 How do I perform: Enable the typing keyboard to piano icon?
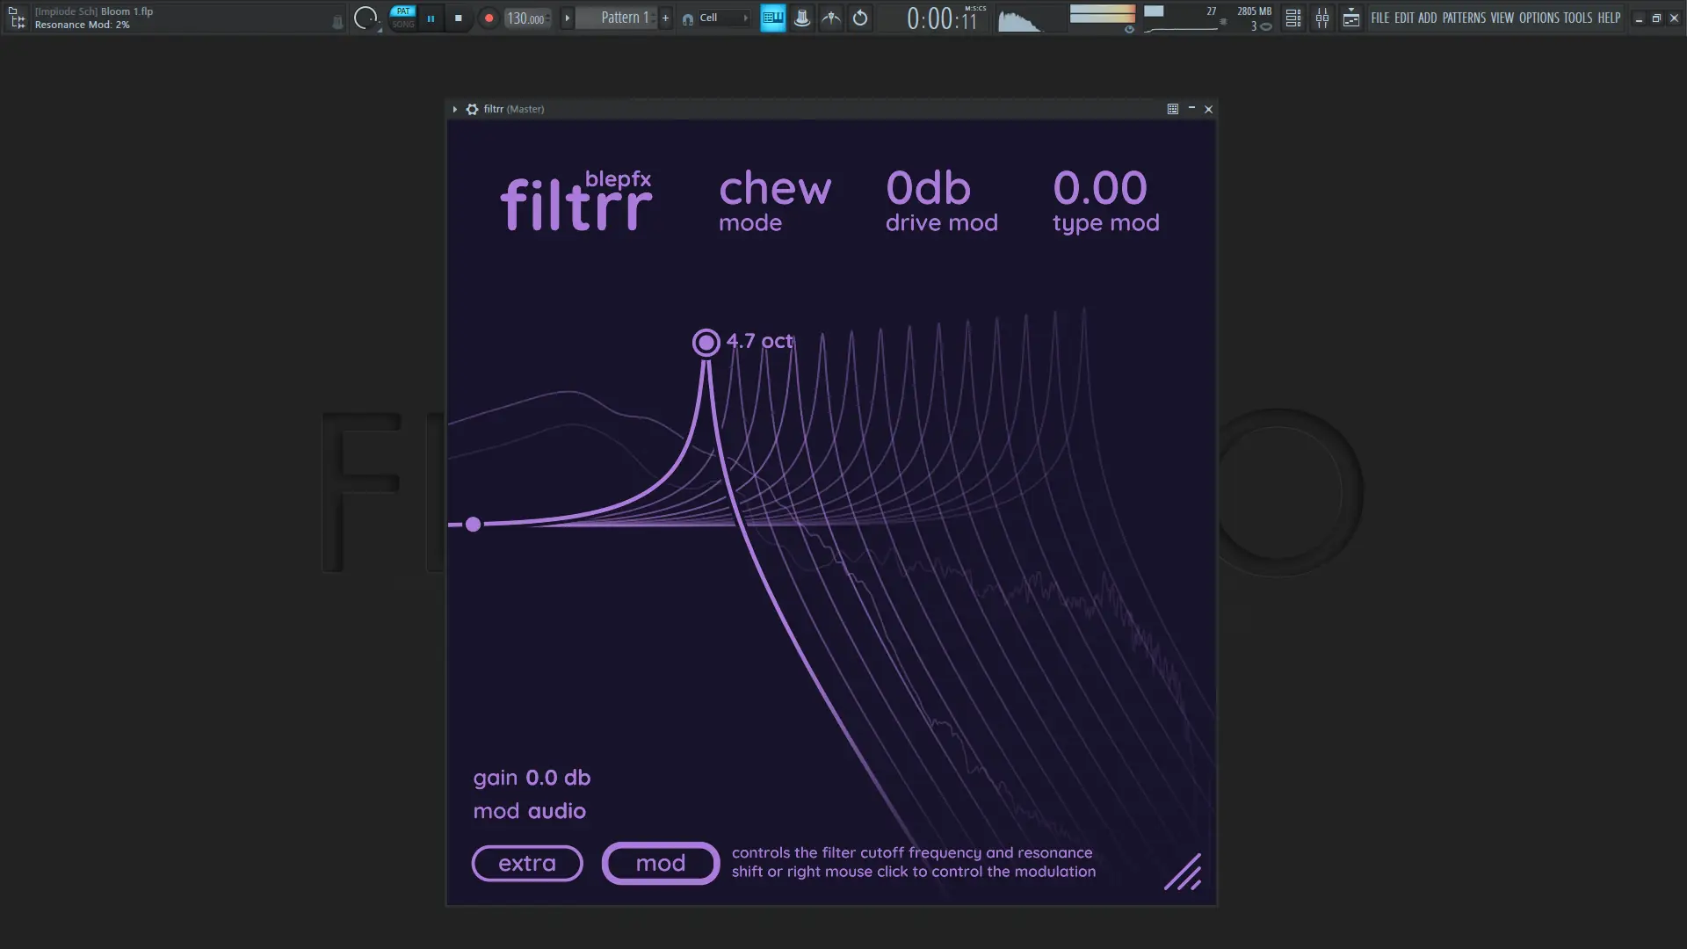[x=772, y=18]
